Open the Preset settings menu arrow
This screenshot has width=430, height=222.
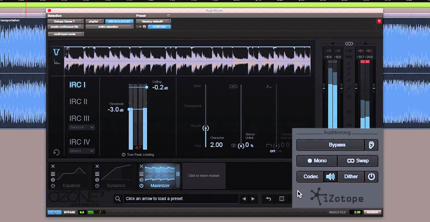point(169,16)
